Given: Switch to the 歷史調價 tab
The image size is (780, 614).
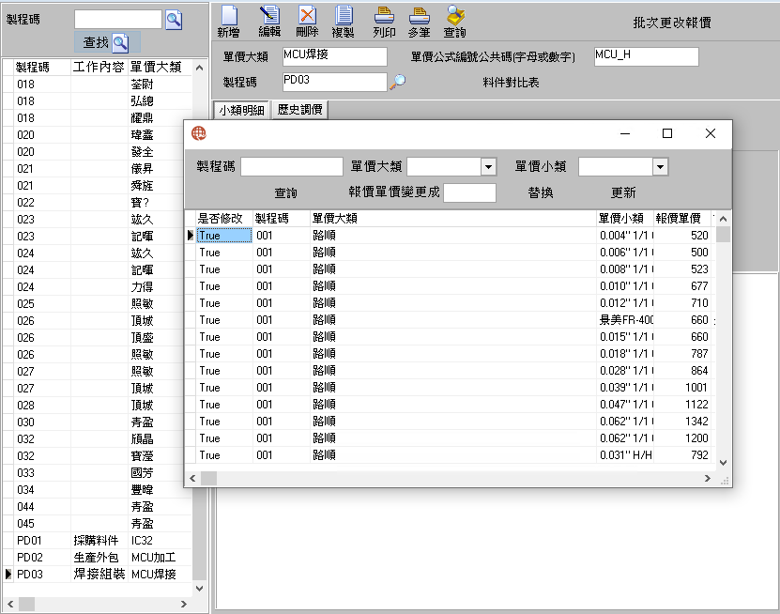Looking at the screenshot, I should click(300, 110).
